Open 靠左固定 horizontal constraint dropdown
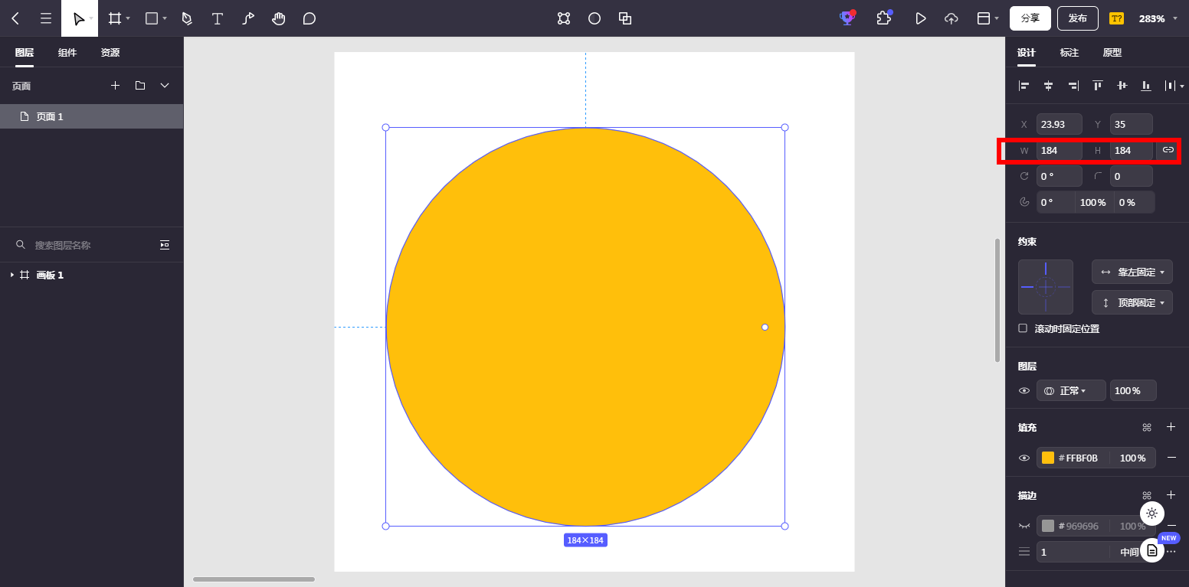Image resolution: width=1189 pixels, height=587 pixels. (x=1132, y=272)
